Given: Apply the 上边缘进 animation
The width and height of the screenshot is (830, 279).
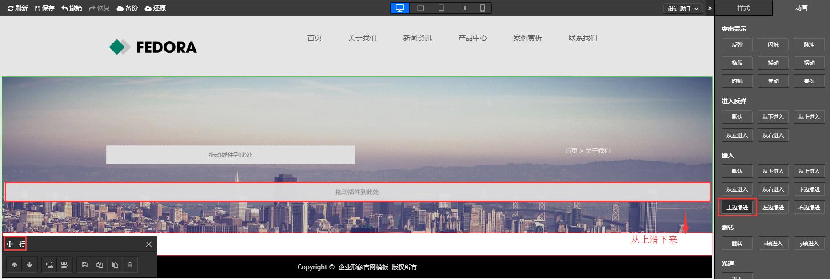Looking at the screenshot, I should pos(737,208).
